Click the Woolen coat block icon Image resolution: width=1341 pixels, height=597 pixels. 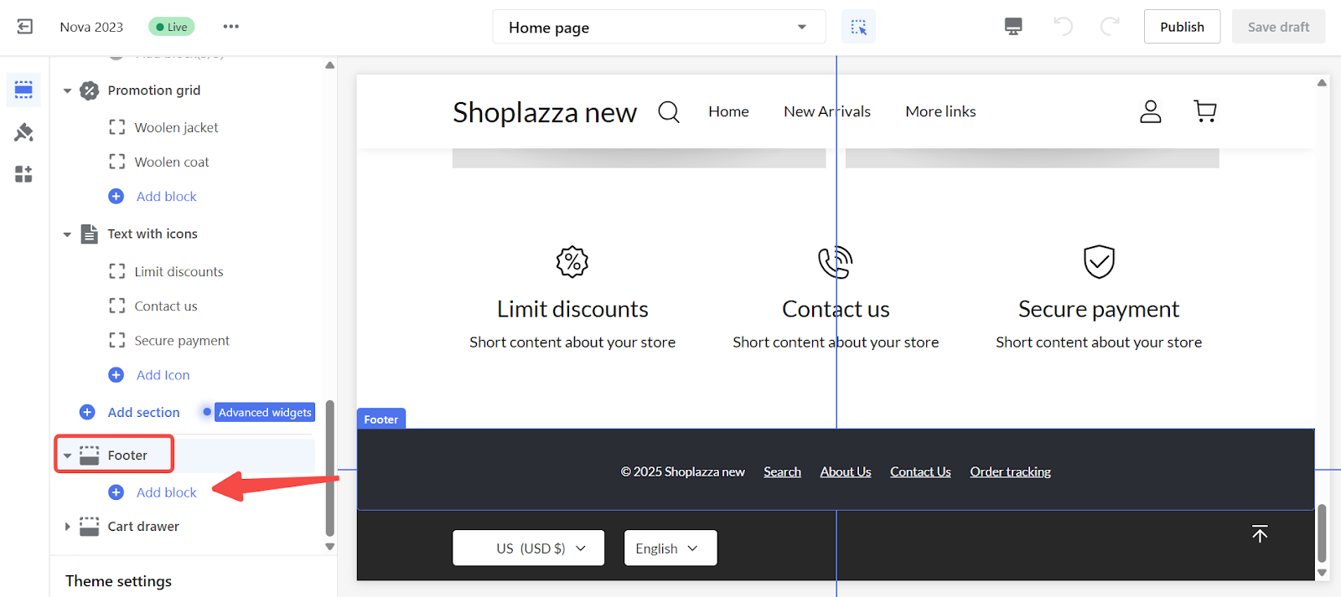click(x=117, y=162)
